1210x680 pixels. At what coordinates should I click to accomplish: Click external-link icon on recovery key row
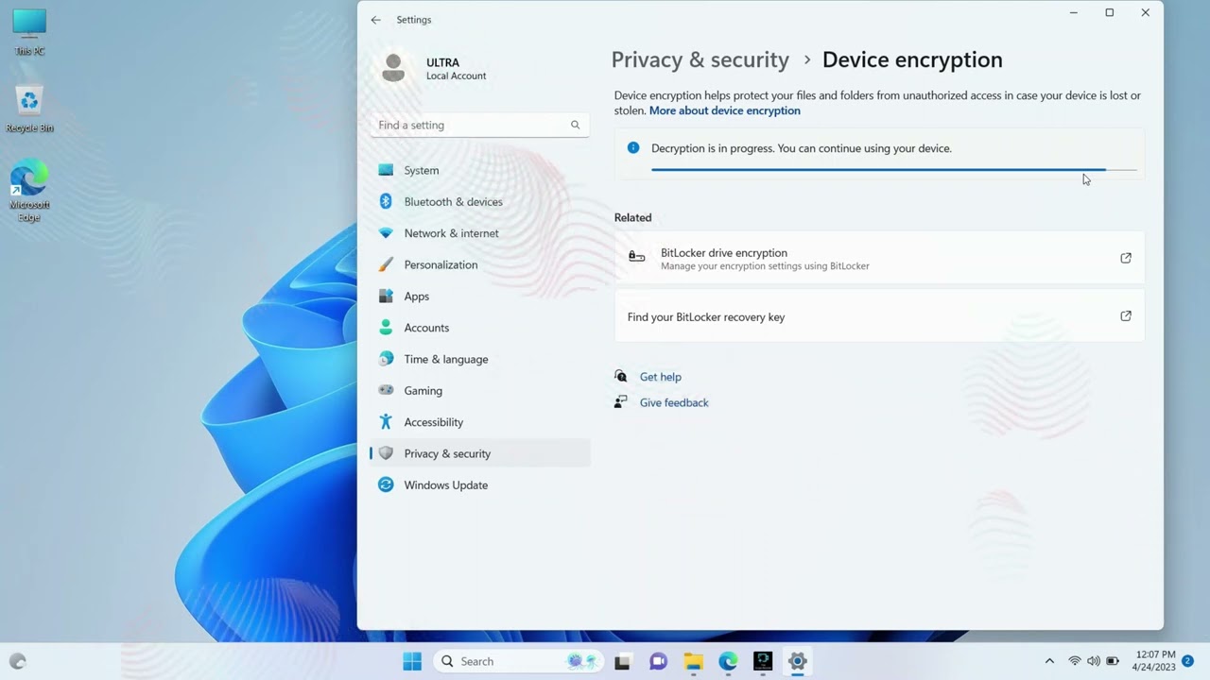pos(1126,316)
